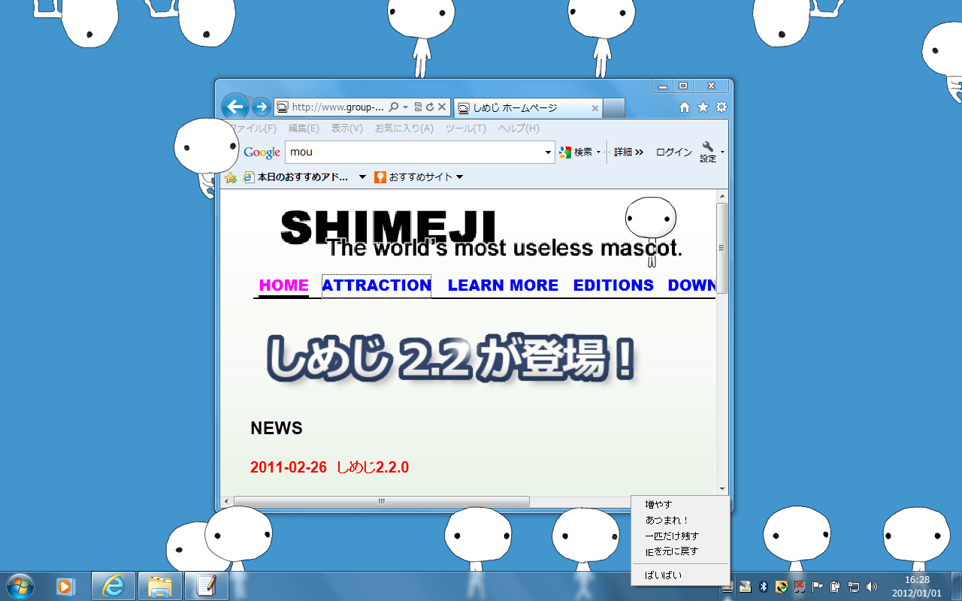This screenshot has width=962, height=601.
Task: Click the address bar search magnifier icon
Action: pyautogui.click(x=394, y=107)
